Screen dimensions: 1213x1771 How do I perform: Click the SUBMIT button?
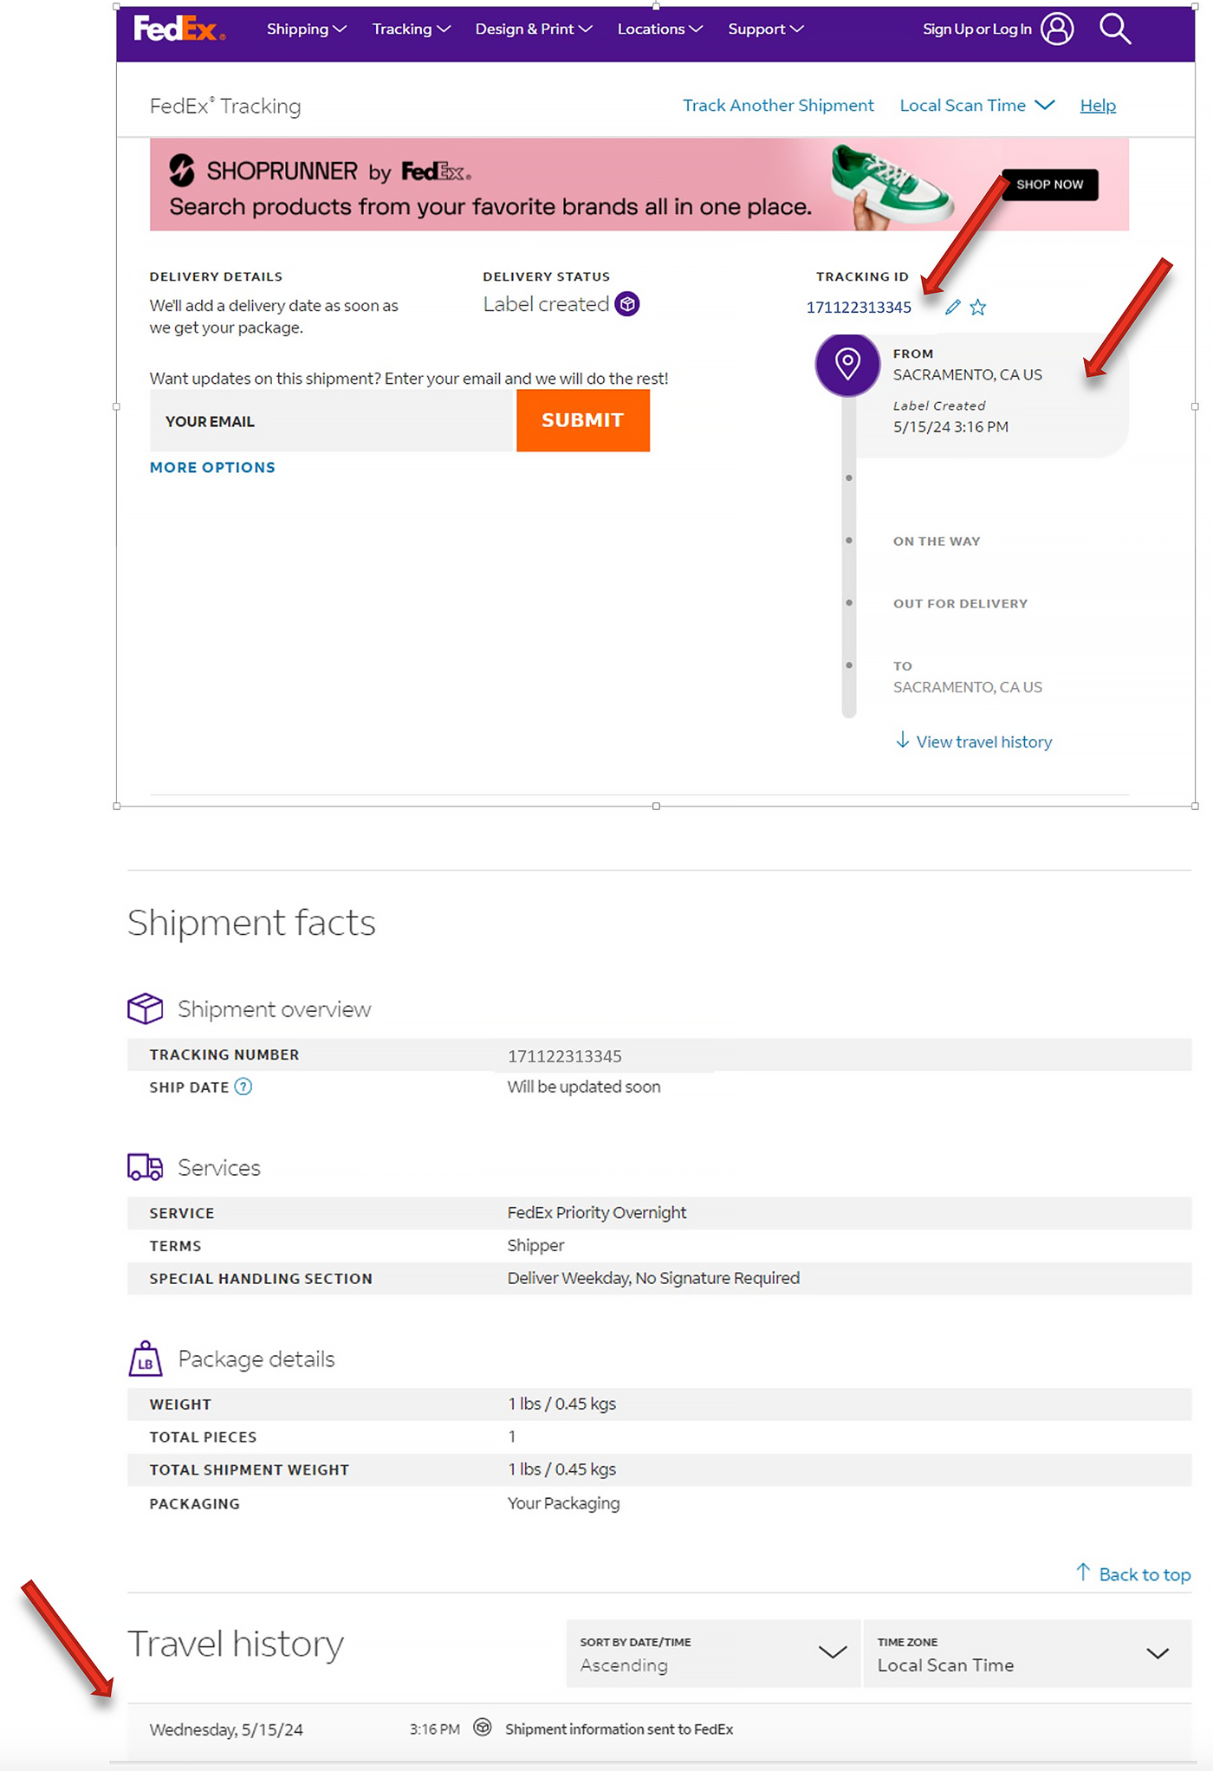[583, 420]
